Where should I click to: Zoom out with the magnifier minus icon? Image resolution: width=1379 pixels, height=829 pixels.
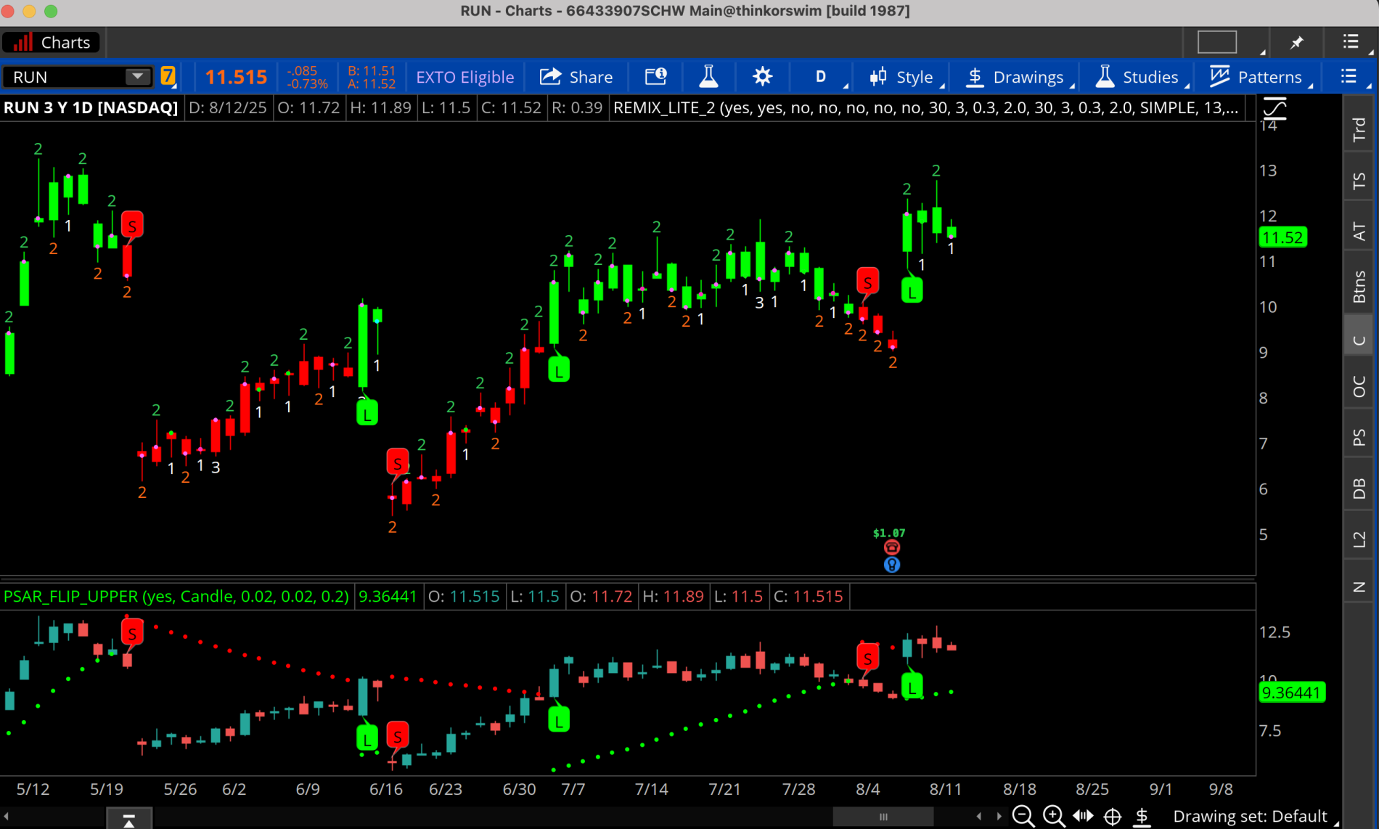(1023, 815)
